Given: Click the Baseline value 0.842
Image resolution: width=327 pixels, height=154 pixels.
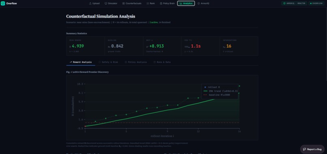Looking at the screenshot, I should click(x=117, y=46).
